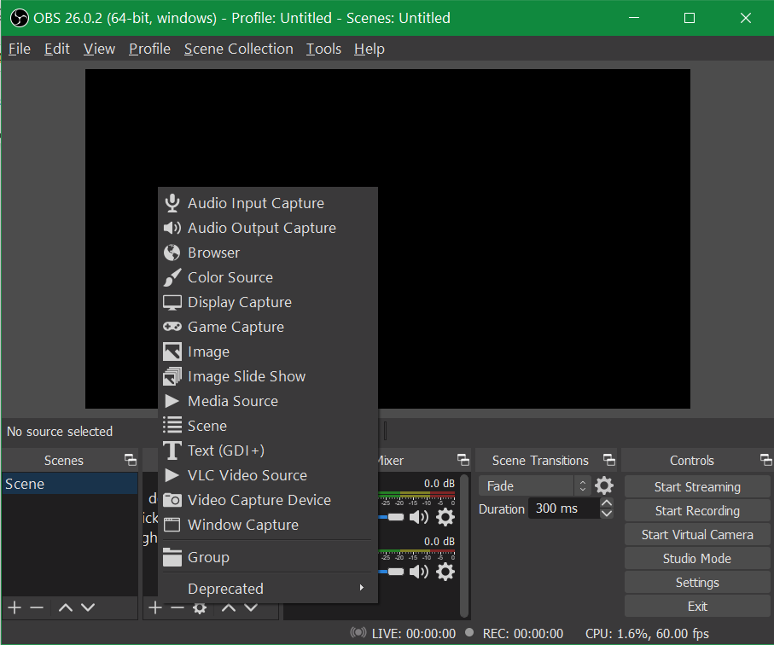The height and width of the screenshot is (645, 774).
Task: Undock the Controls panel
Action: [x=766, y=460]
